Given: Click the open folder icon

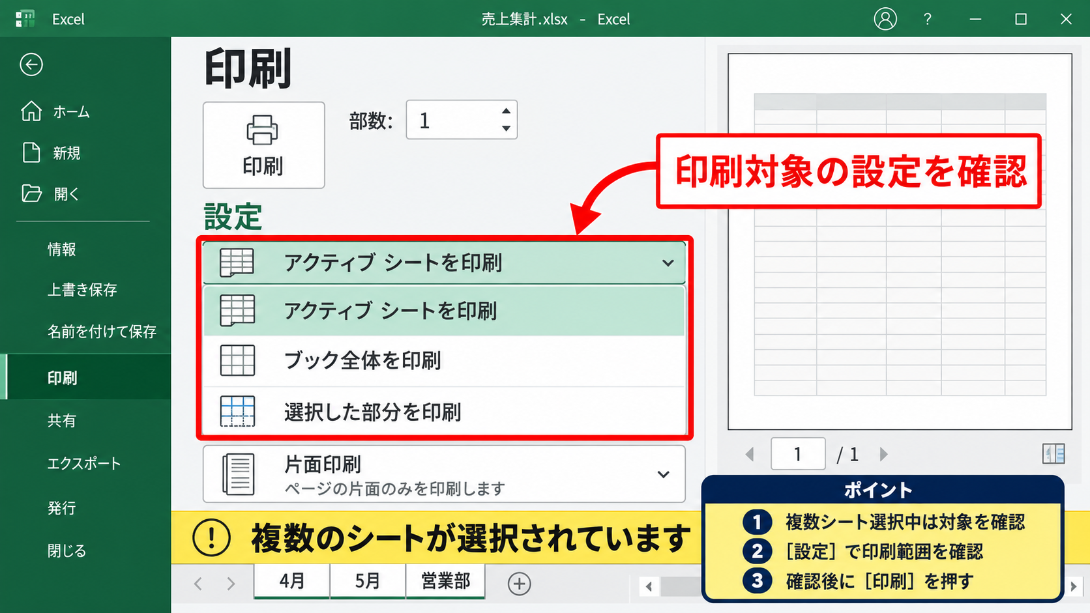Looking at the screenshot, I should (x=31, y=193).
